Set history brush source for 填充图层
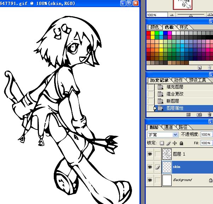Image resolution: width=213 pixels, height=204 pixels. (x=150, y=87)
